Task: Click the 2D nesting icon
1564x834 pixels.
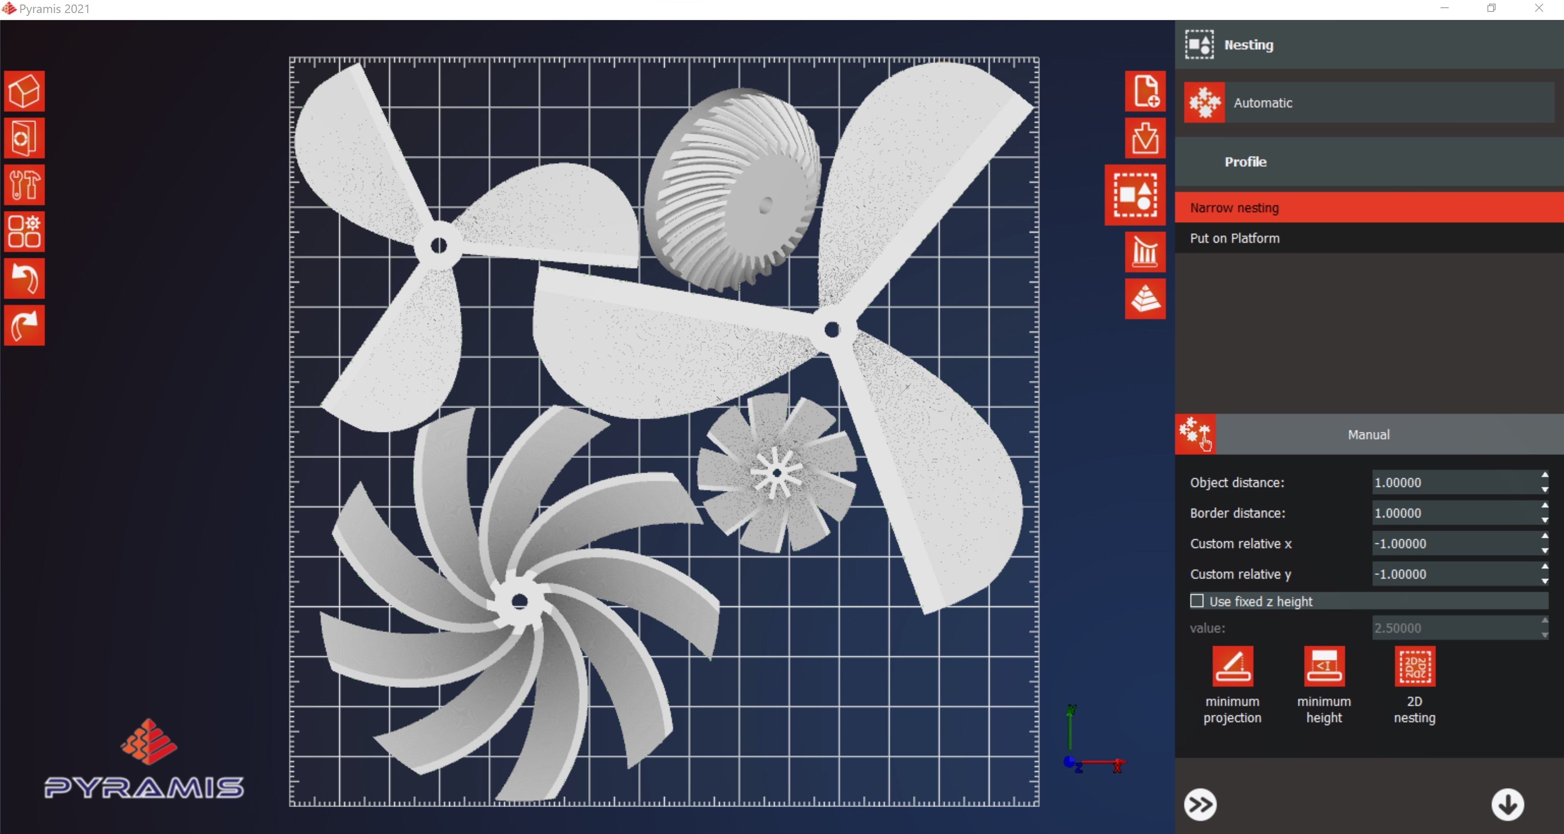Action: pyautogui.click(x=1415, y=666)
